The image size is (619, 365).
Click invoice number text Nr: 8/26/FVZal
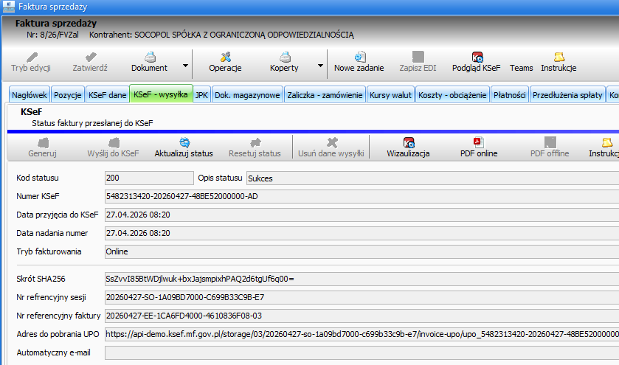pos(52,35)
